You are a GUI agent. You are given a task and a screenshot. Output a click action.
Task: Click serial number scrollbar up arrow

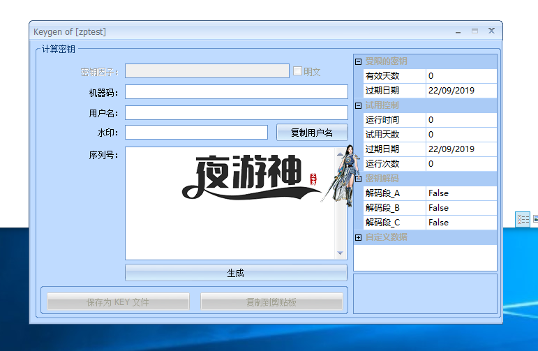click(341, 154)
